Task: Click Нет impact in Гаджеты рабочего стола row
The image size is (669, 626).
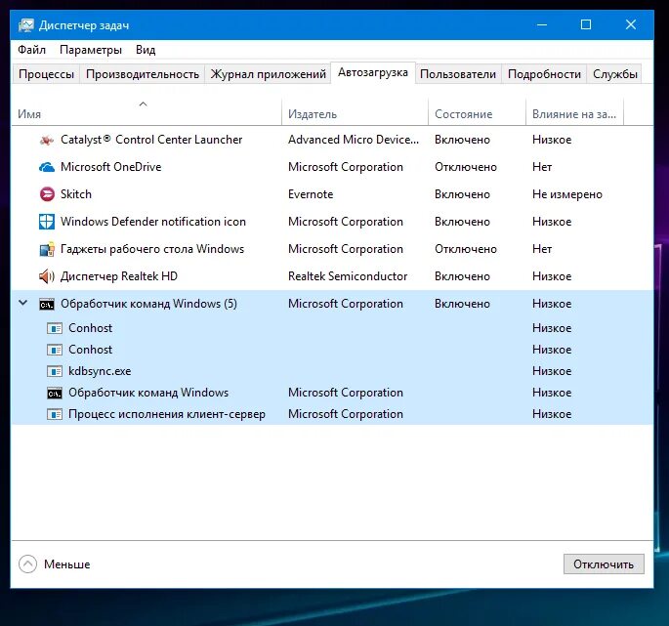Action: pos(542,249)
